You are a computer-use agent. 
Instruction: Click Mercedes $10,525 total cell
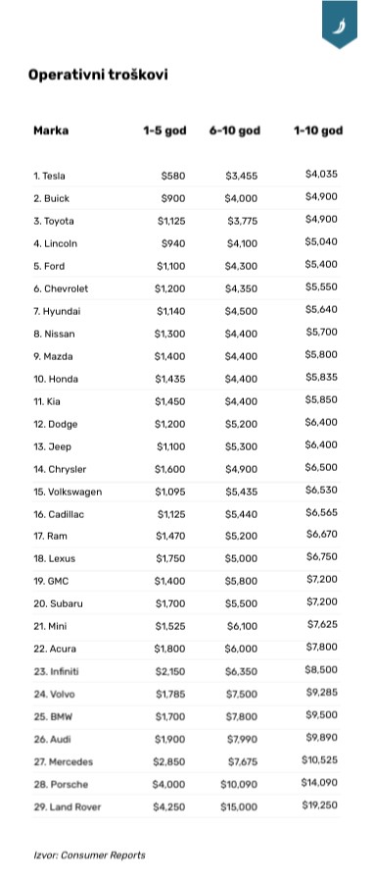click(x=319, y=759)
